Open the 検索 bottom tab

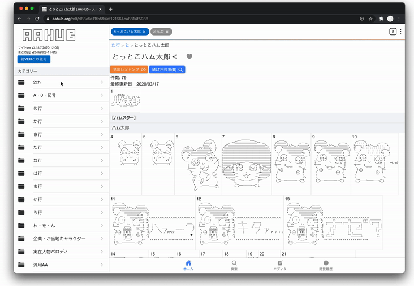pos(234,265)
